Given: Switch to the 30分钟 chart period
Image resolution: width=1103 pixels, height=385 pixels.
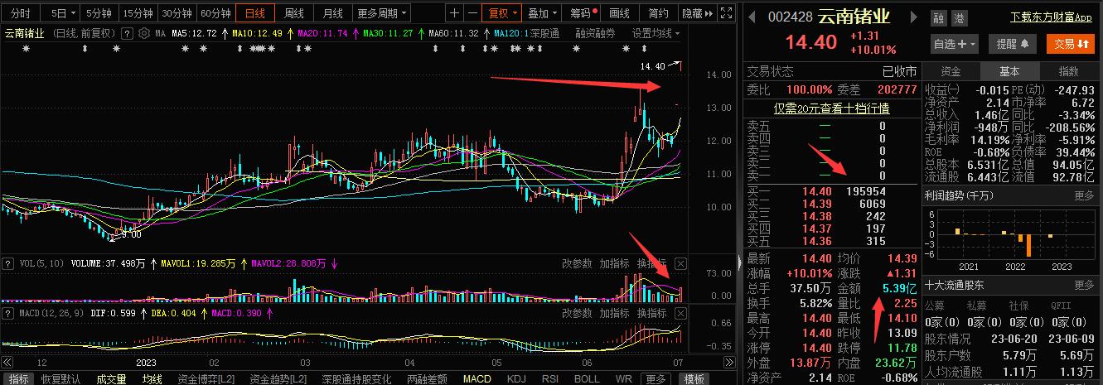Looking at the screenshot, I should [177, 13].
